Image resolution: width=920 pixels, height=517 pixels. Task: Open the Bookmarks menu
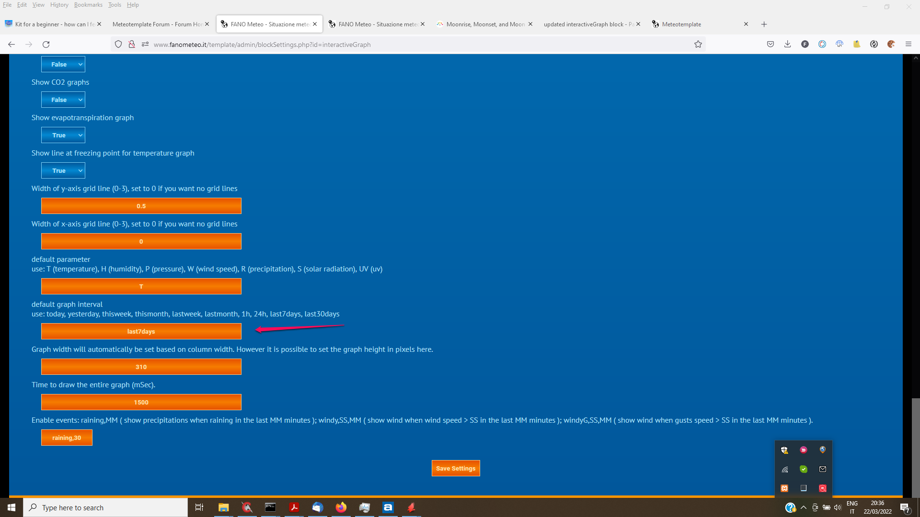(x=88, y=5)
